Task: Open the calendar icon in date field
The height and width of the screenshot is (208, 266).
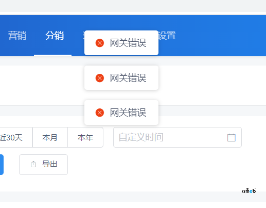Action: (232, 137)
